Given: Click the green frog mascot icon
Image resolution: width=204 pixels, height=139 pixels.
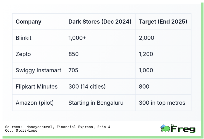Looking at the screenshot, I should coord(165,128).
